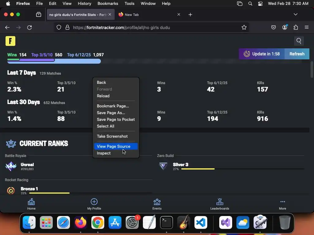
Task: Open a new tab with the plus icon
Action: pos(190,15)
